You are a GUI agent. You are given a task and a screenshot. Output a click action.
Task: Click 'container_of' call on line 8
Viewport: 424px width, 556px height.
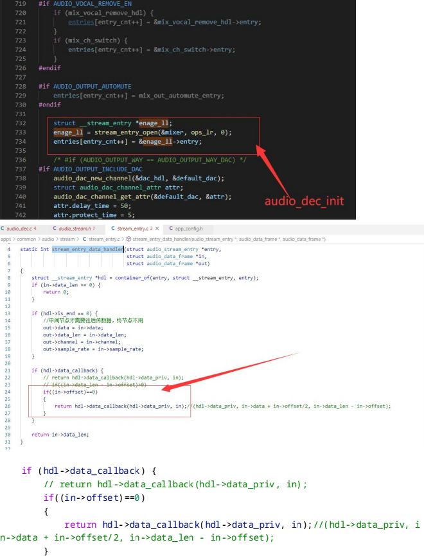(x=132, y=278)
